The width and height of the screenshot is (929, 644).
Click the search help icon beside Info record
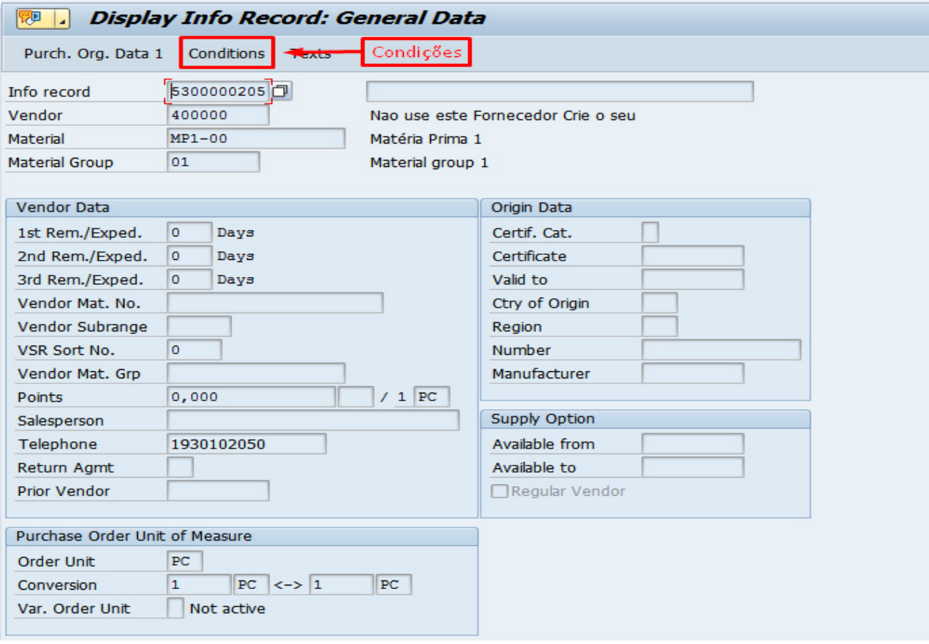pyautogui.click(x=282, y=91)
